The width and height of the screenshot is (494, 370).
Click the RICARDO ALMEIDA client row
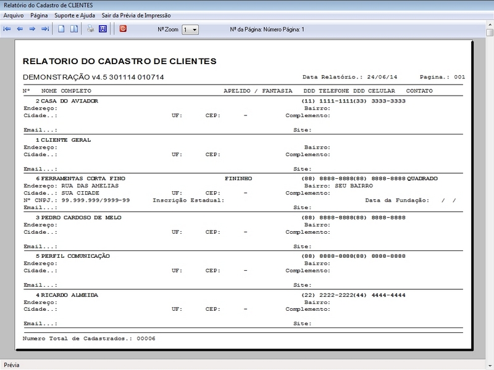pos(70,295)
